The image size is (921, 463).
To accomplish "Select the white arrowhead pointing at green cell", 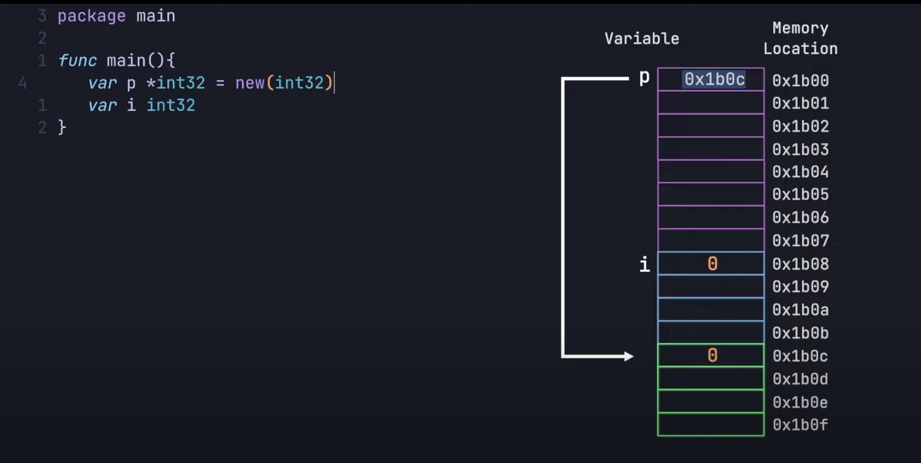I will (x=629, y=356).
